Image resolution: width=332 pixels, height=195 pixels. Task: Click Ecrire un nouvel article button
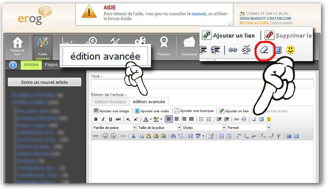click(44, 82)
